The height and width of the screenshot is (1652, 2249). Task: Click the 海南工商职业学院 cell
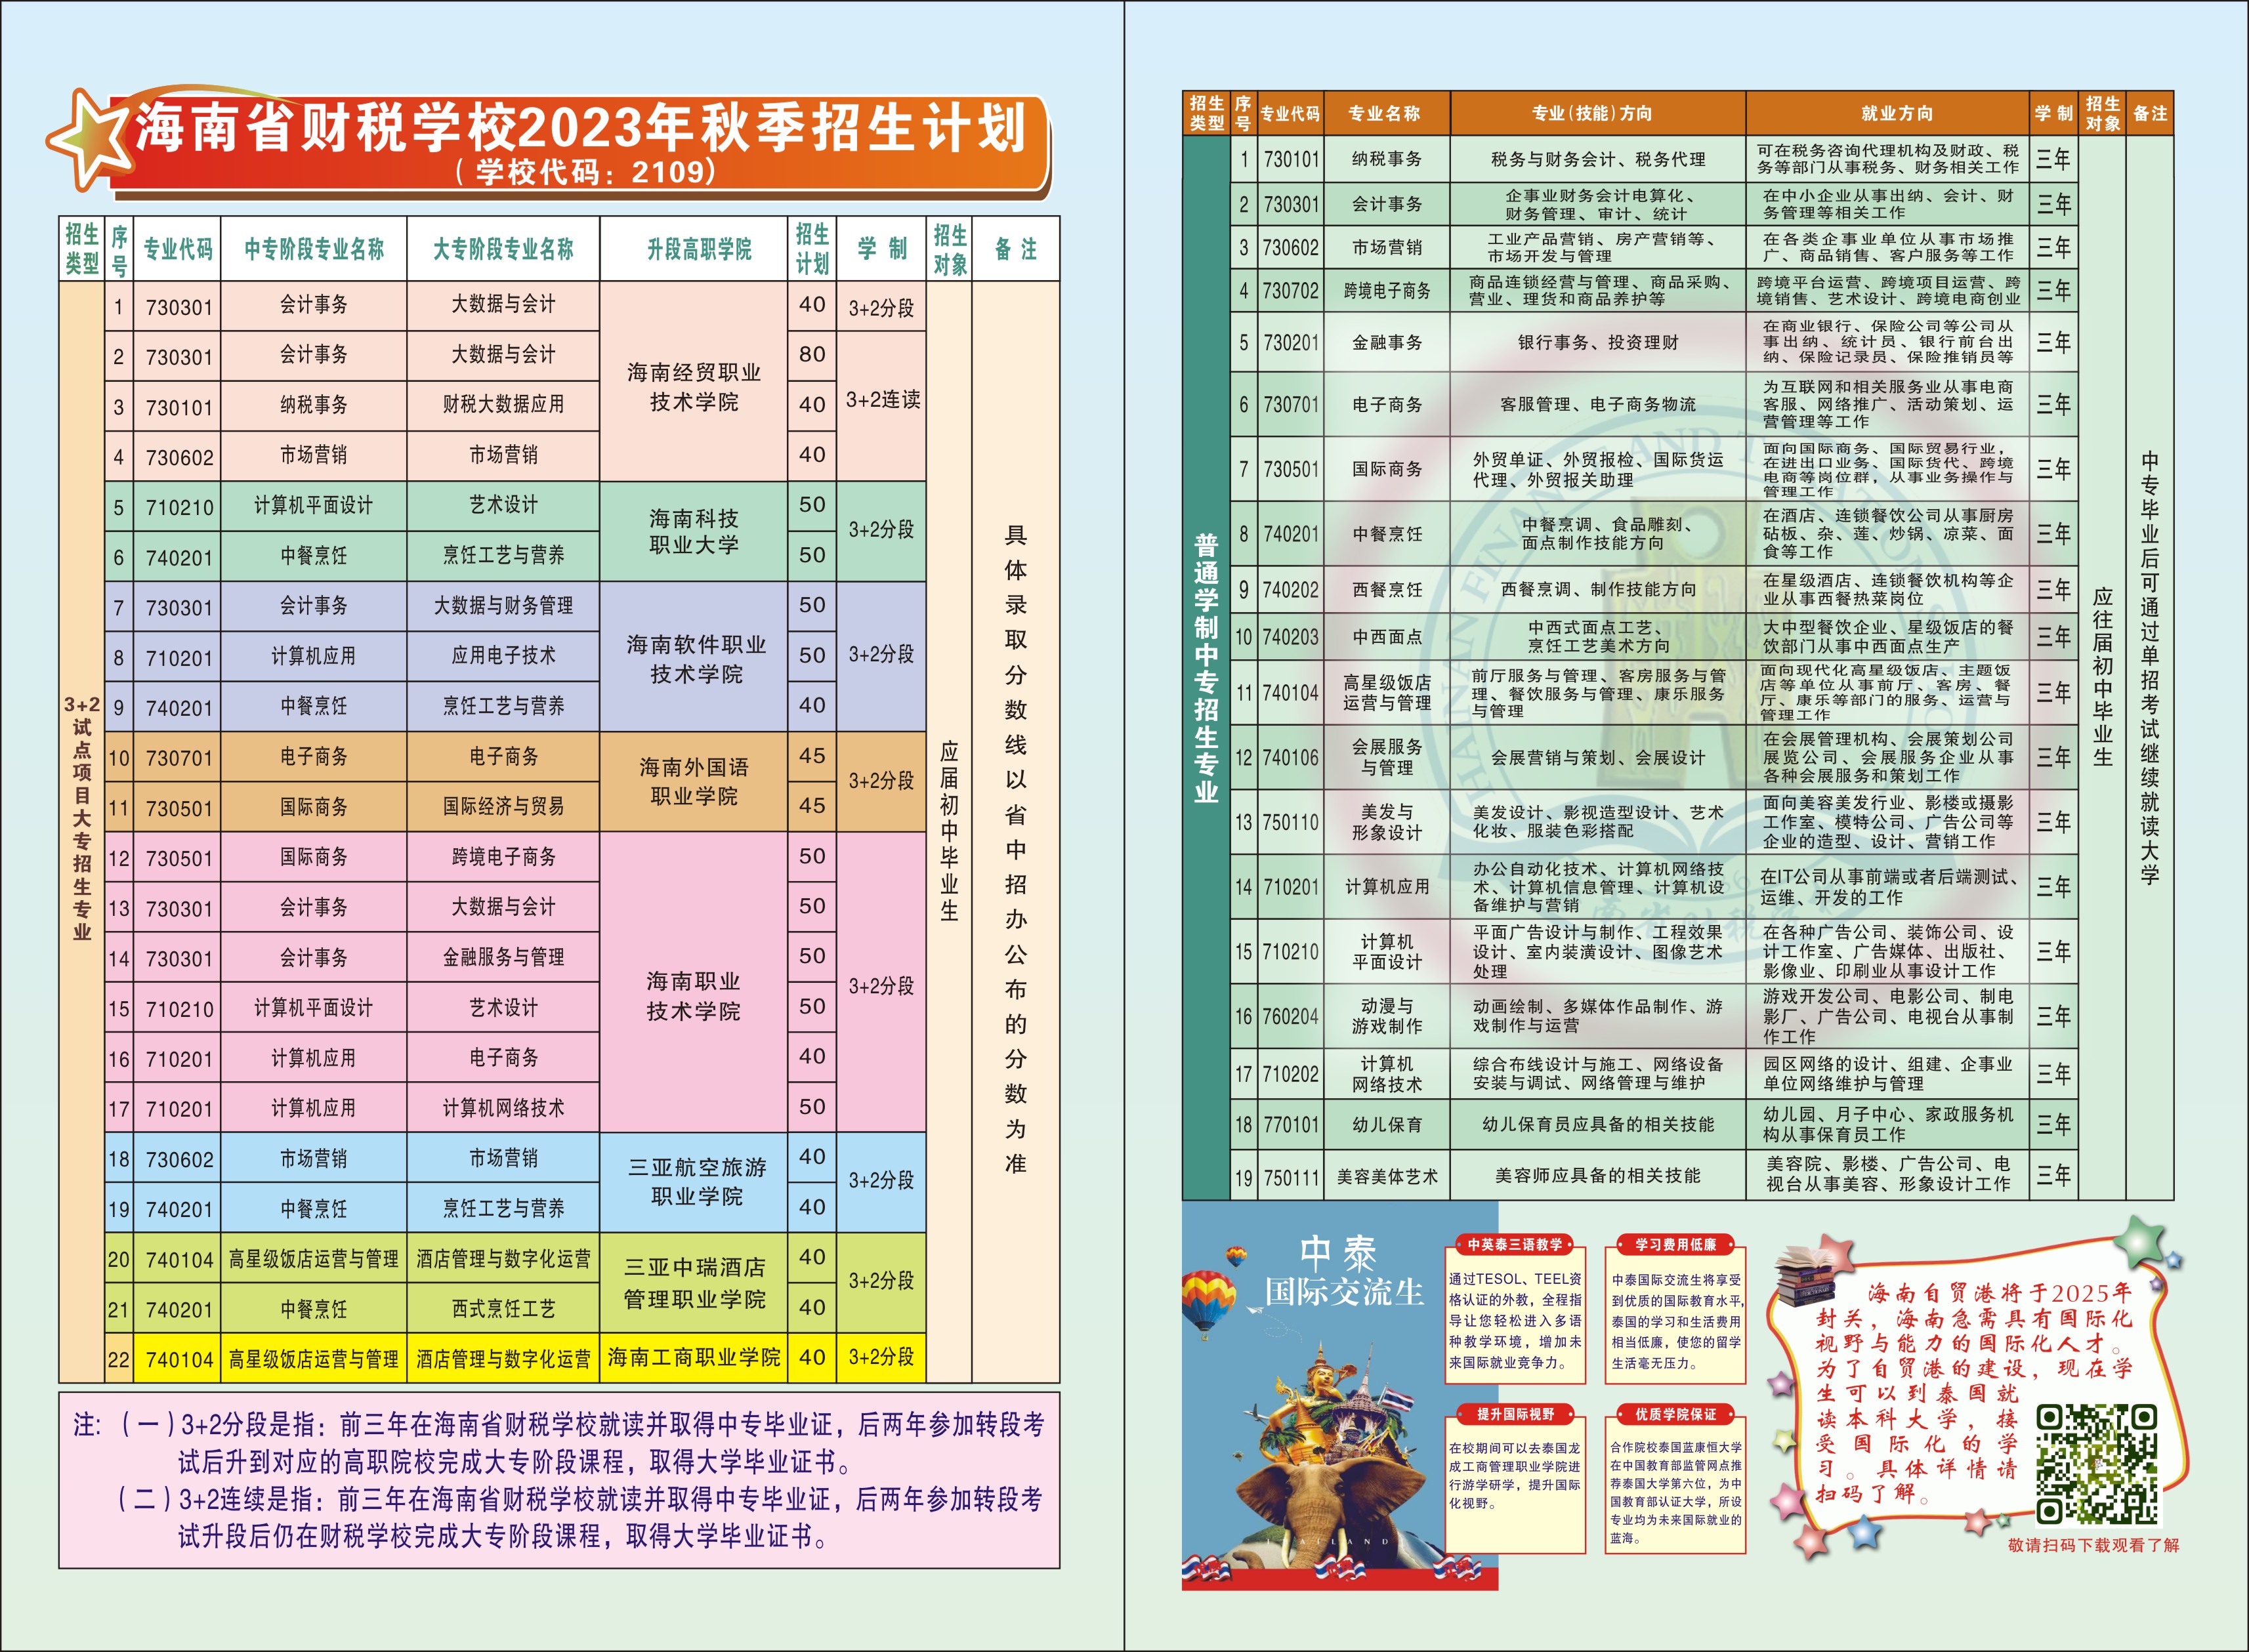tap(694, 1357)
